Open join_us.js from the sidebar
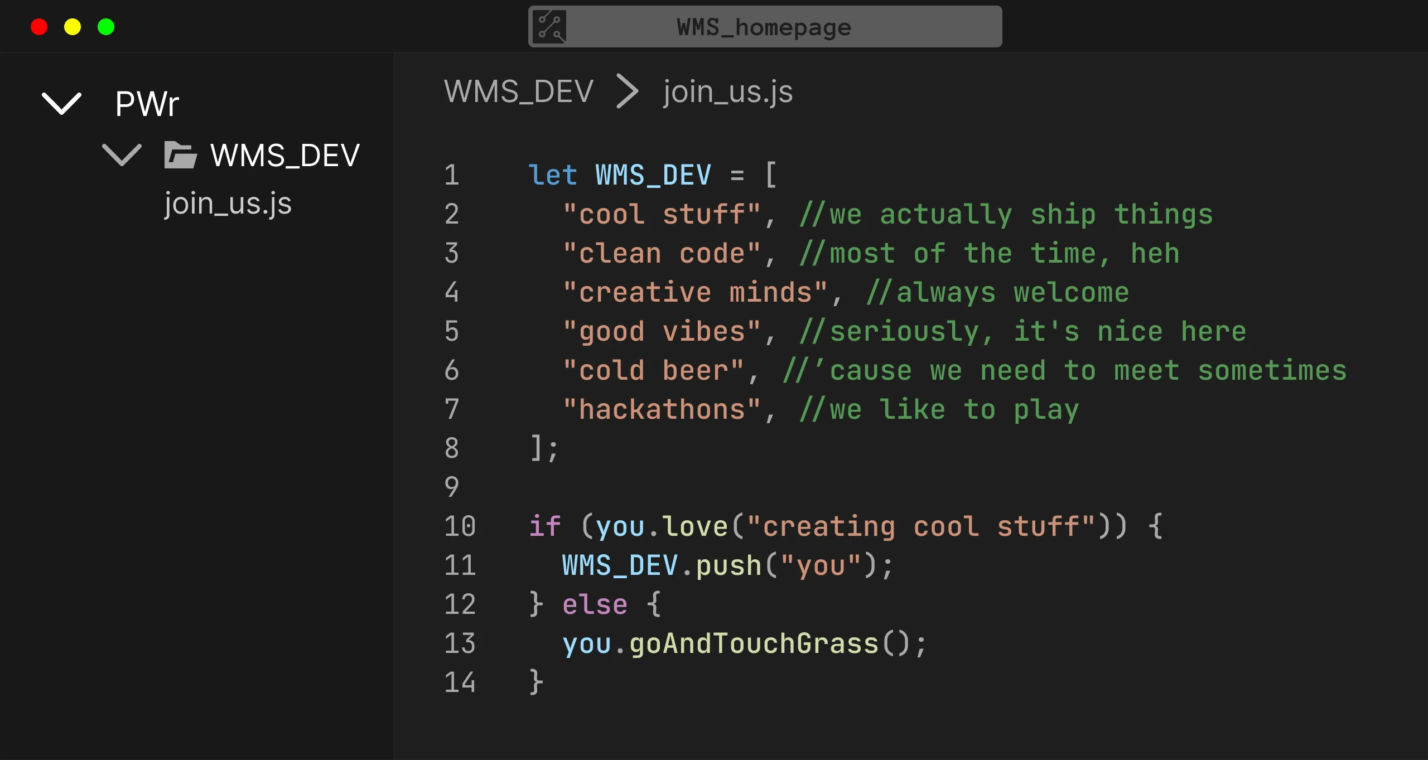 click(x=228, y=204)
